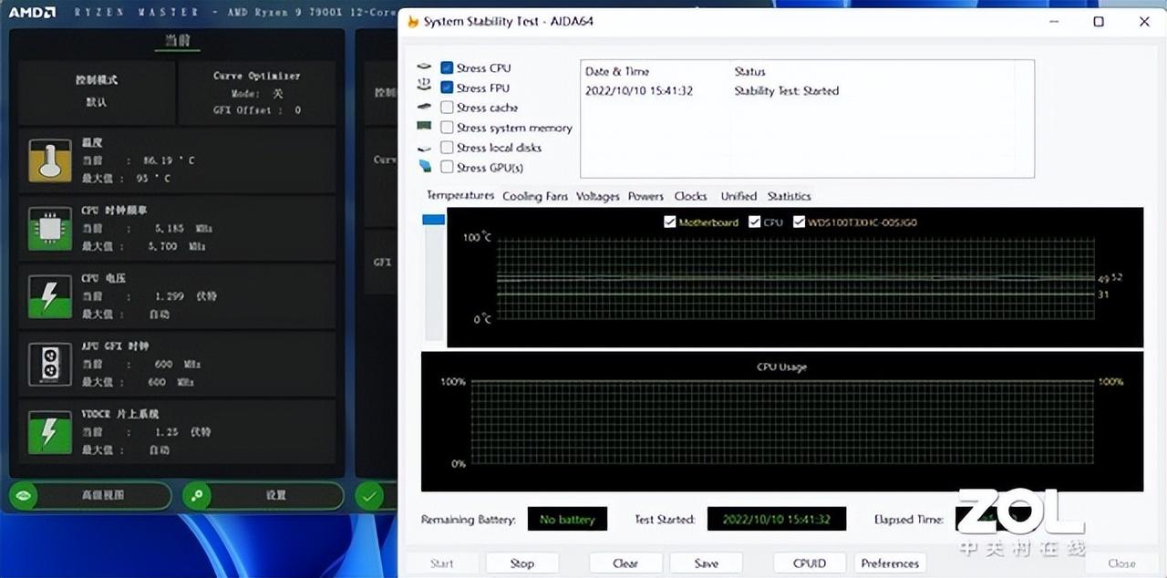Click the APU GFX clock icon

(49, 364)
